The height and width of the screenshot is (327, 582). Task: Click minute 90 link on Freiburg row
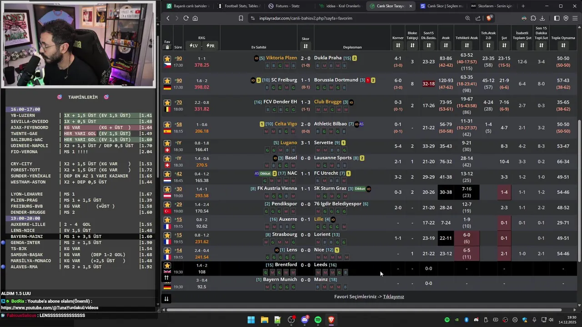tap(179, 80)
